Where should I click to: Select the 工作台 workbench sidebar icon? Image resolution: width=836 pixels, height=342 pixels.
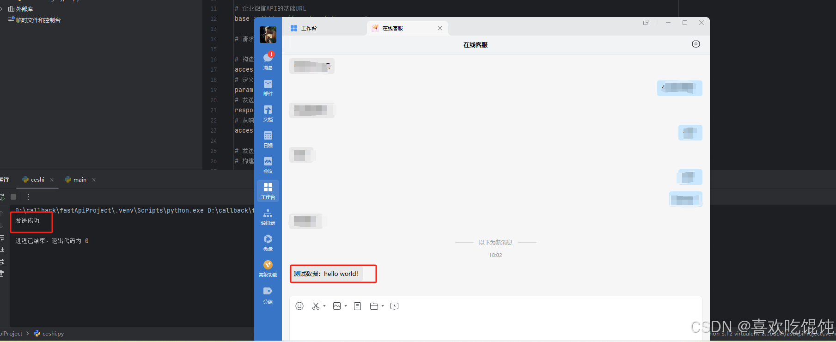pos(268,190)
